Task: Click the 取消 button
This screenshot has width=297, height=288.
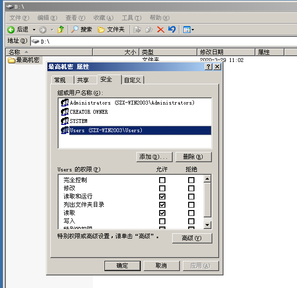Action: pos(162,266)
